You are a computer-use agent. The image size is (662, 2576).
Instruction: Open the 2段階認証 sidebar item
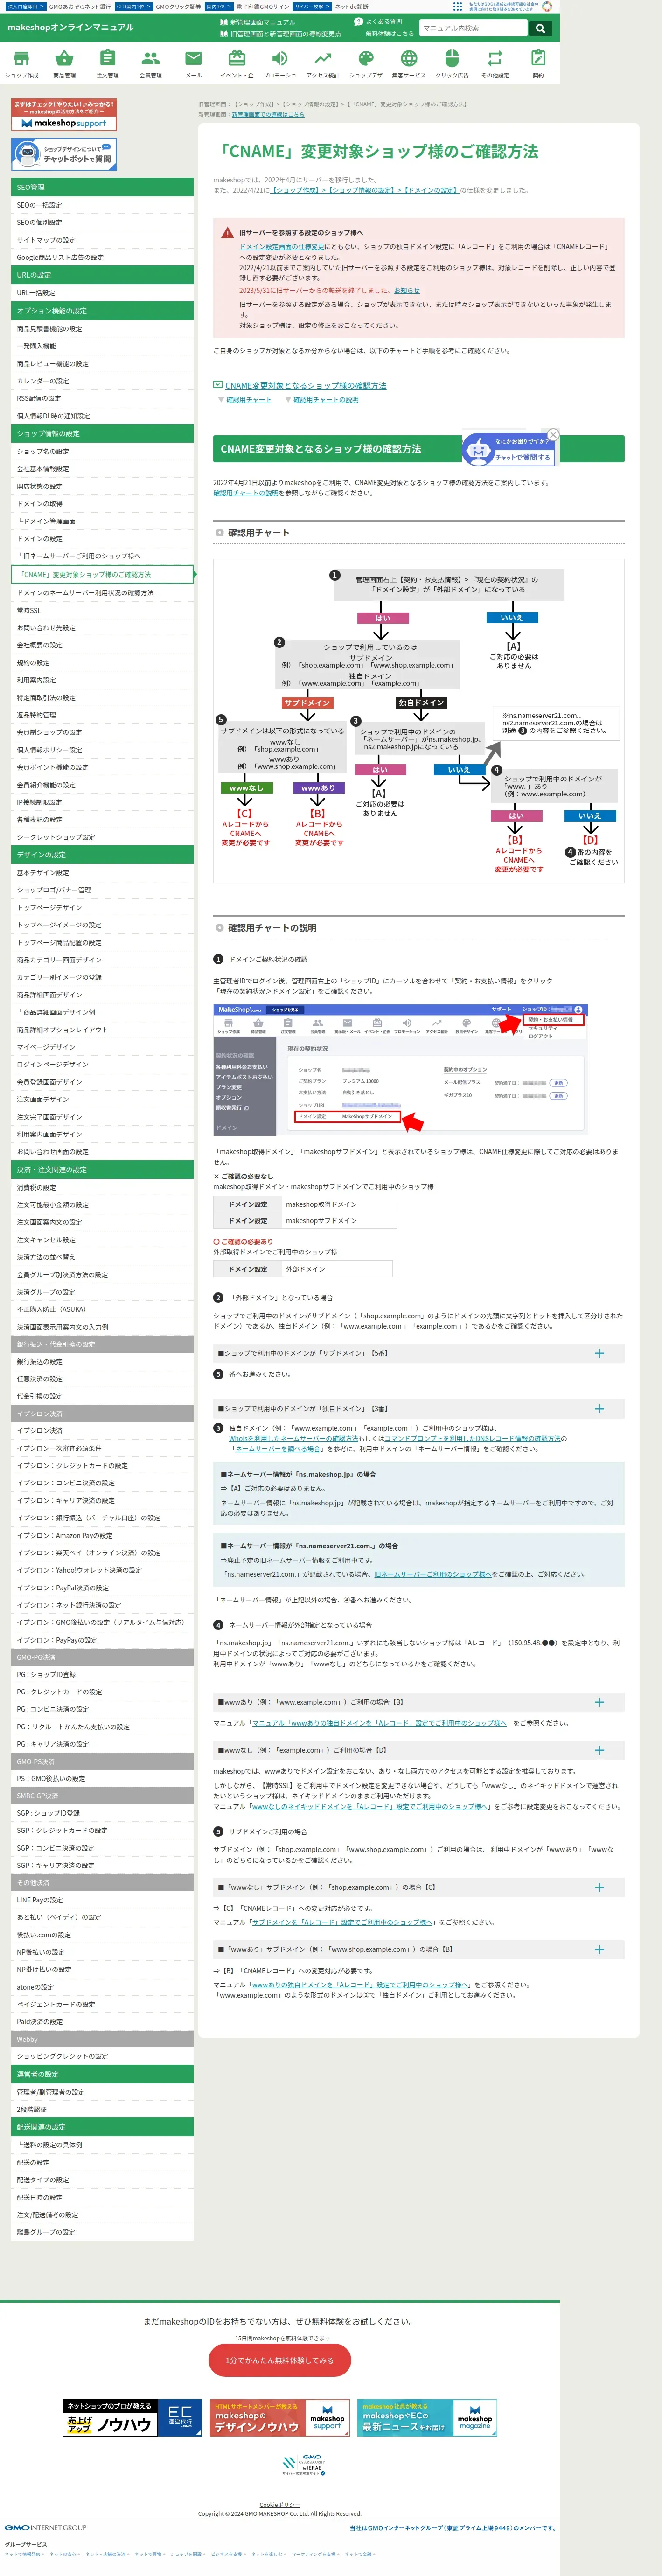tap(102, 2109)
